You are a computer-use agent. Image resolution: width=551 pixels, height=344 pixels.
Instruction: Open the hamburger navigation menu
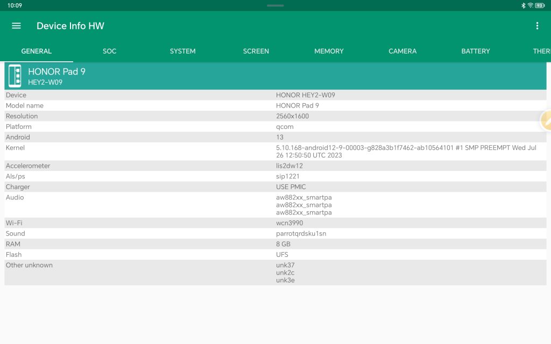click(x=16, y=26)
